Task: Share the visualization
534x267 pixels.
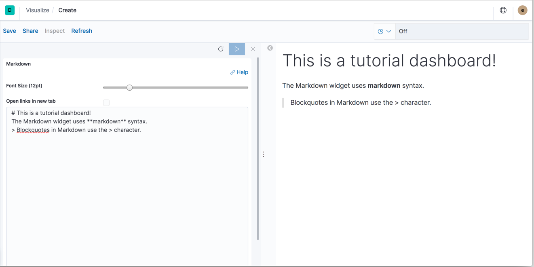Action: [x=30, y=31]
